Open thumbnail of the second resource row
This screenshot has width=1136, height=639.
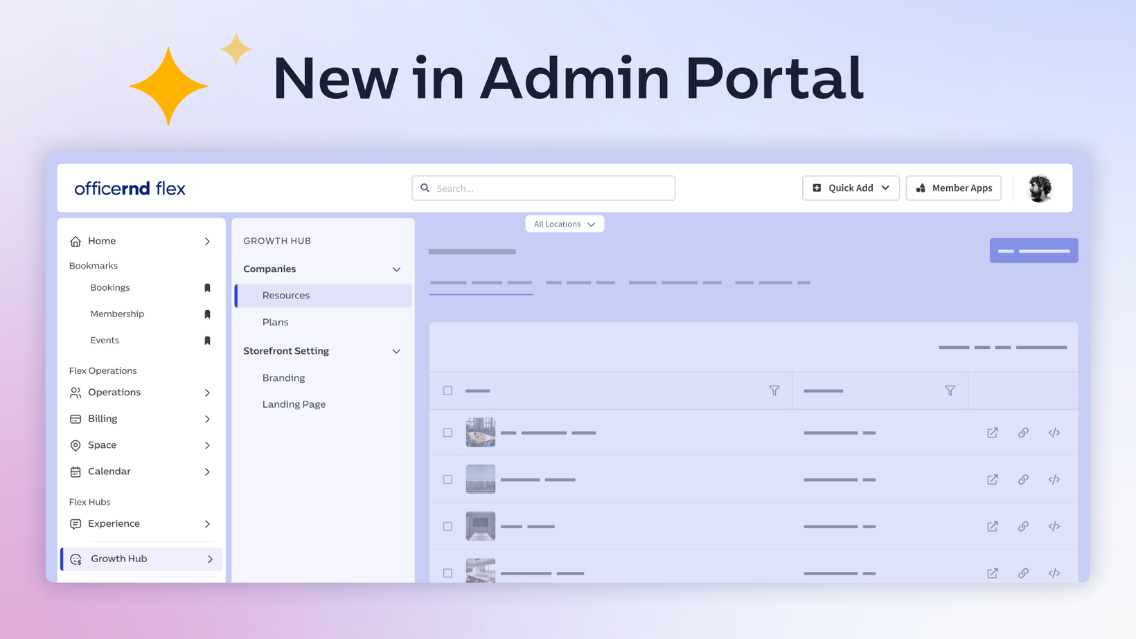tap(481, 480)
